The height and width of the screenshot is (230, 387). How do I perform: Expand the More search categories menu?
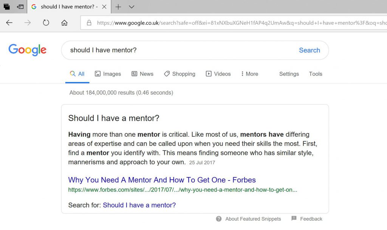point(249,74)
